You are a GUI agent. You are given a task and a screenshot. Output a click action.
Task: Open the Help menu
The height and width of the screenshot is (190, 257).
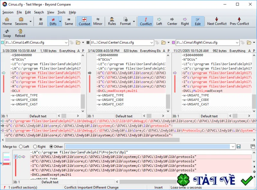point(72,12)
